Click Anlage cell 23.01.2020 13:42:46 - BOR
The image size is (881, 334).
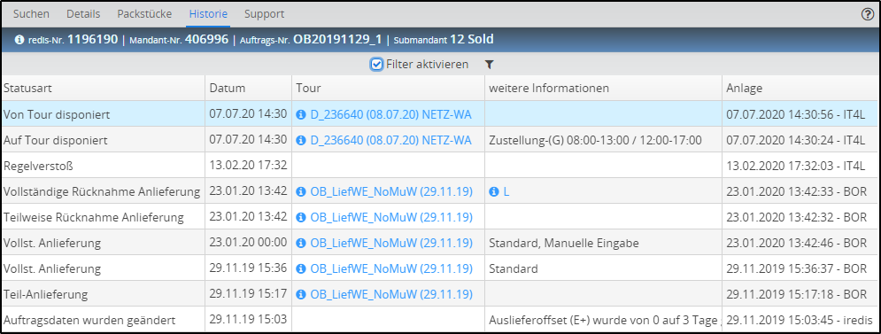(x=800, y=243)
